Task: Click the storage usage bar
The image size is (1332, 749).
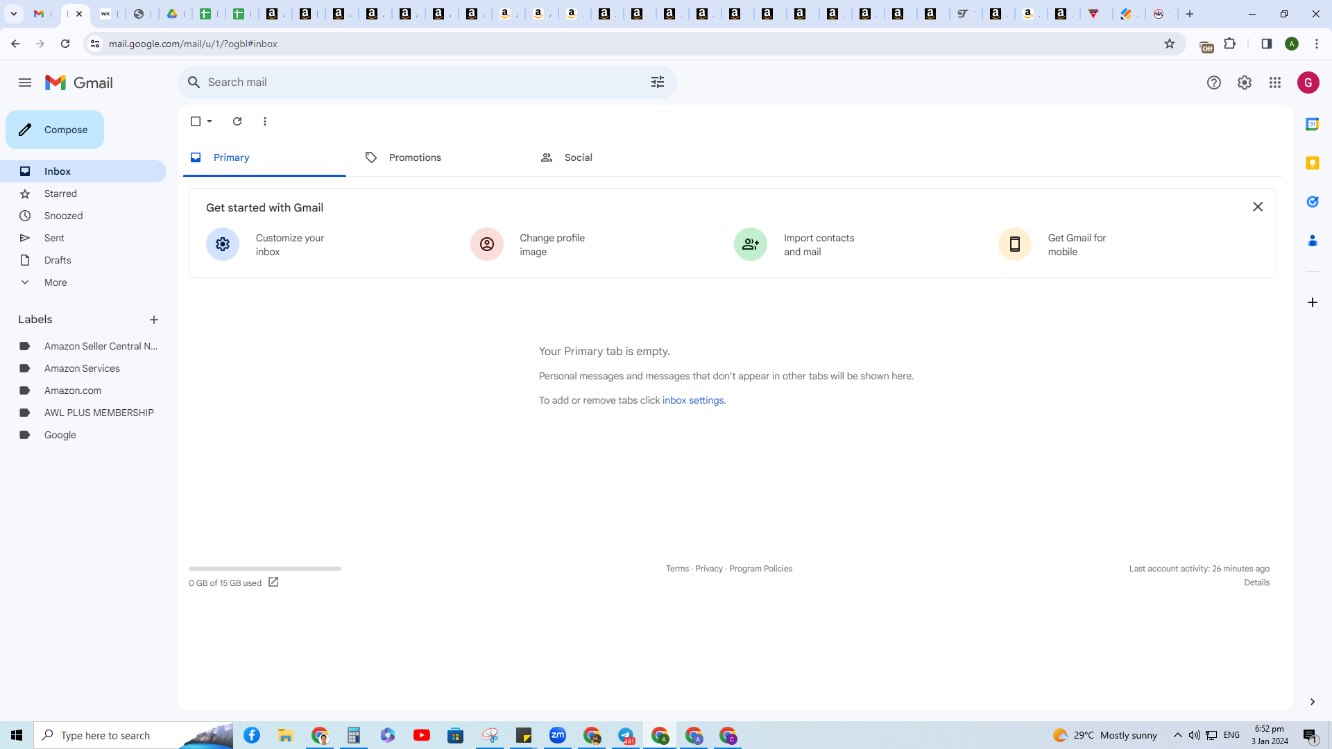Action: click(x=265, y=569)
